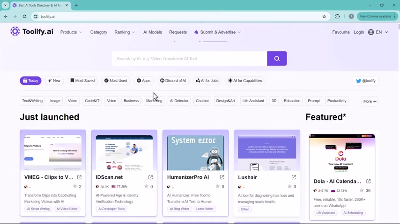The width and height of the screenshot is (400, 224).
Task: Choose the Code&IT category
Action: (x=92, y=101)
